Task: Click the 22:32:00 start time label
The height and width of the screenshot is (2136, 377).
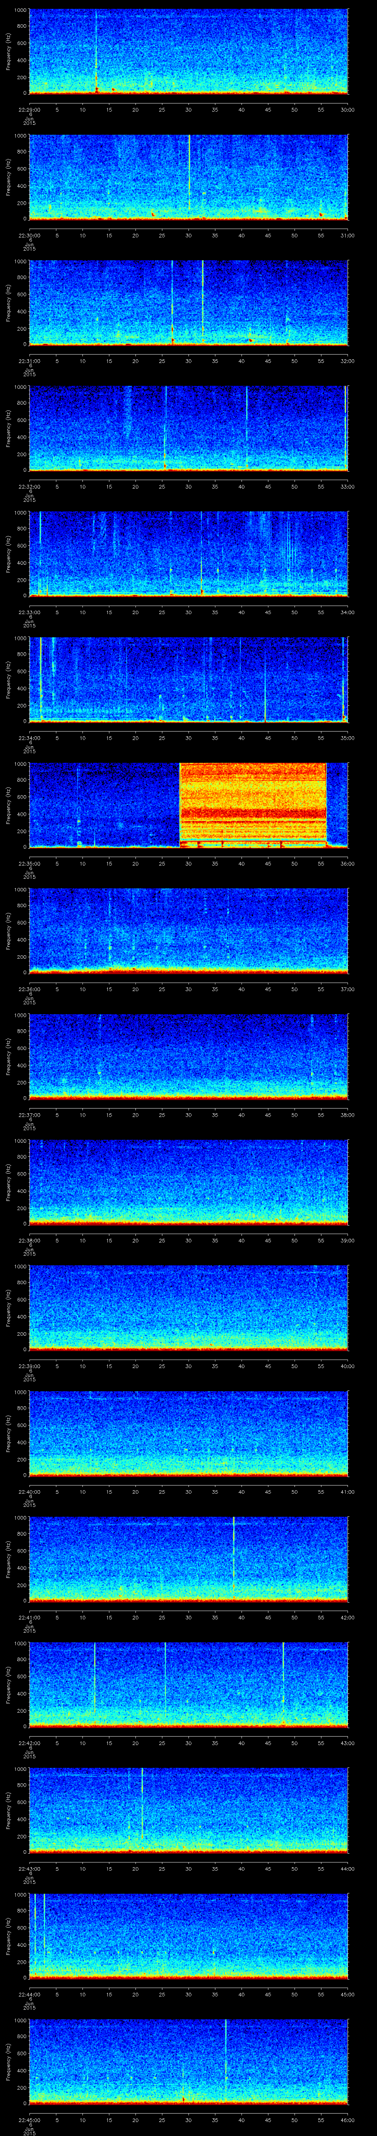Action: click(29, 487)
